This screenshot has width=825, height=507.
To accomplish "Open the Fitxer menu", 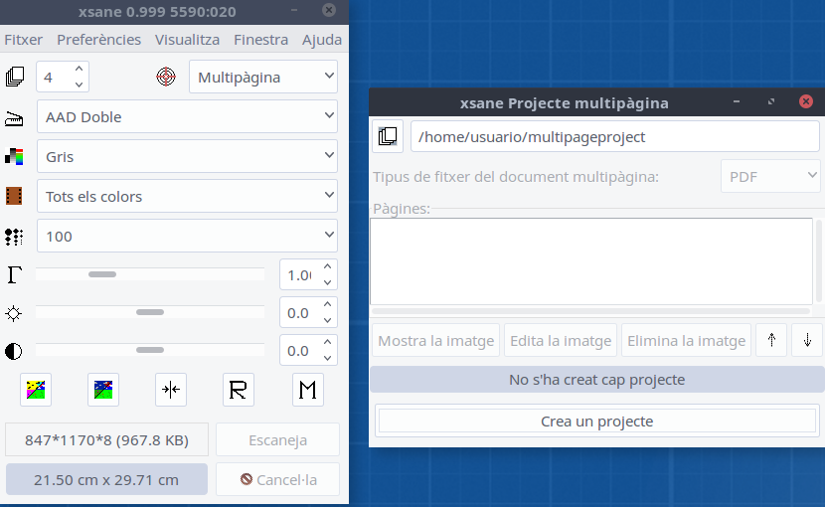I will (23, 40).
